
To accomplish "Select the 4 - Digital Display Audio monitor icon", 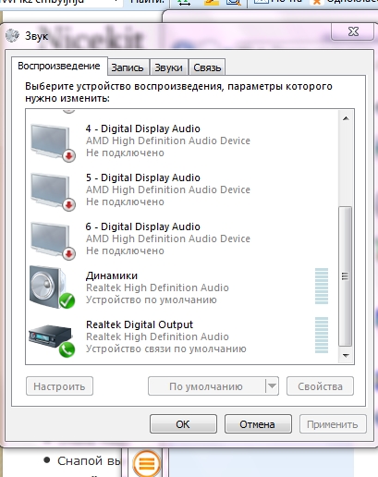I will tap(53, 142).
